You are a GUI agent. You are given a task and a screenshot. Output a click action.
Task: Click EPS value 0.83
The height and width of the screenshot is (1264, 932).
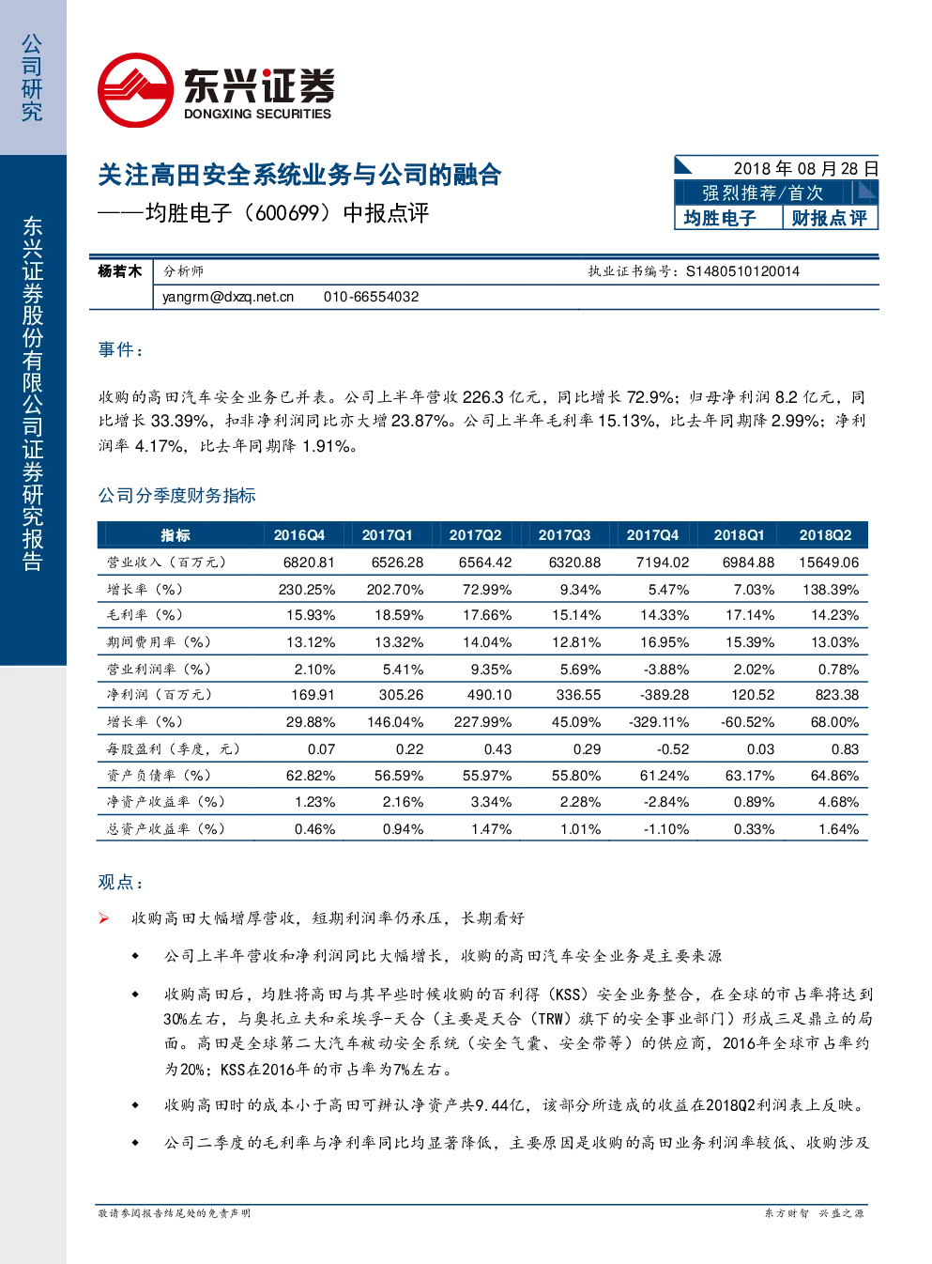tap(845, 749)
